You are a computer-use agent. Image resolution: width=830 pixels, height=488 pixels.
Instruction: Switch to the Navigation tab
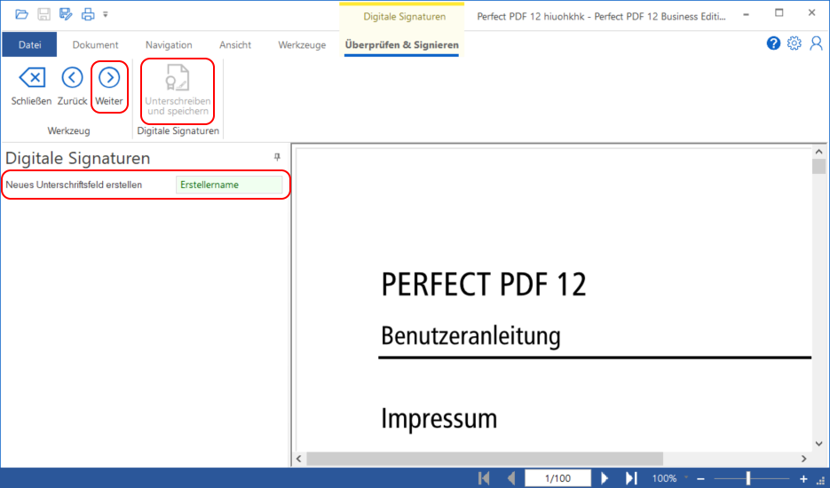pos(169,45)
